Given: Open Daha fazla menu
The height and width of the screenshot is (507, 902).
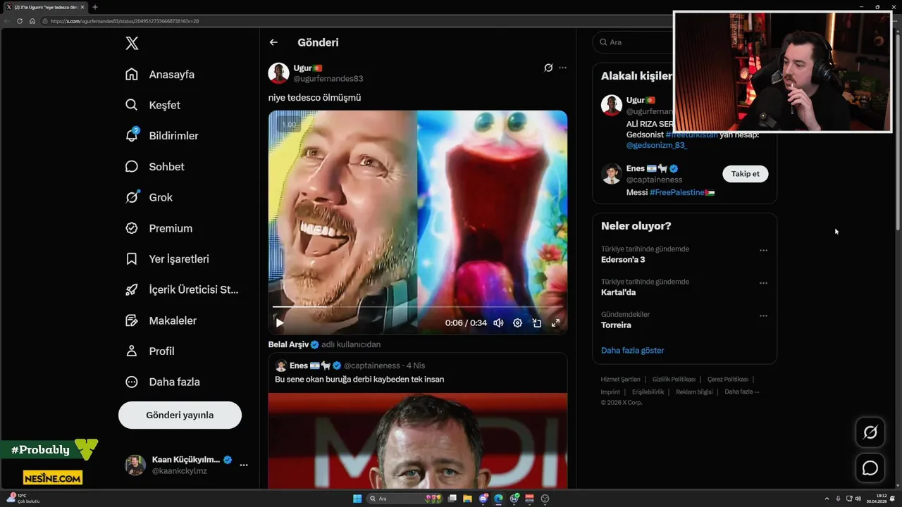Looking at the screenshot, I should (x=162, y=382).
